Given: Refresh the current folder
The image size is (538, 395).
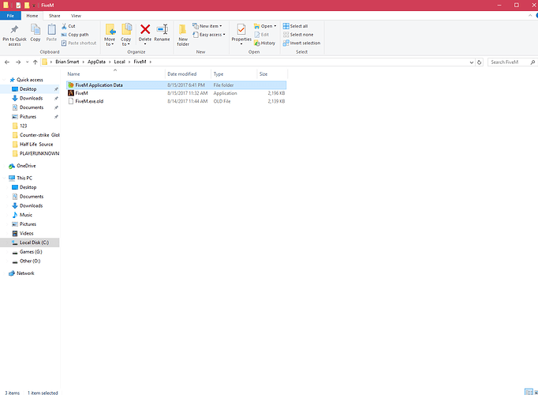Looking at the screenshot, I should pyautogui.click(x=480, y=62).
